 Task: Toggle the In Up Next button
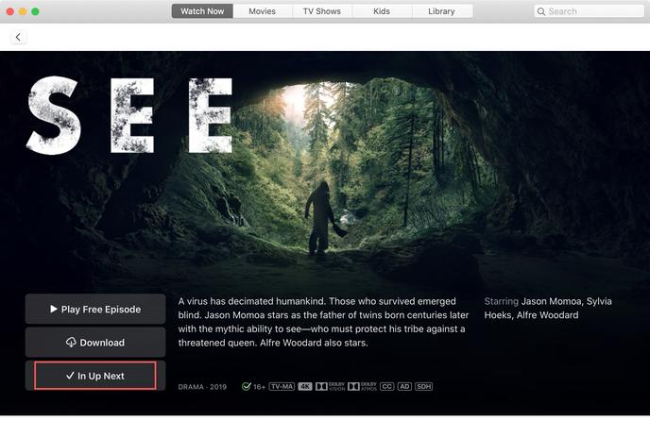click(95, 376)
